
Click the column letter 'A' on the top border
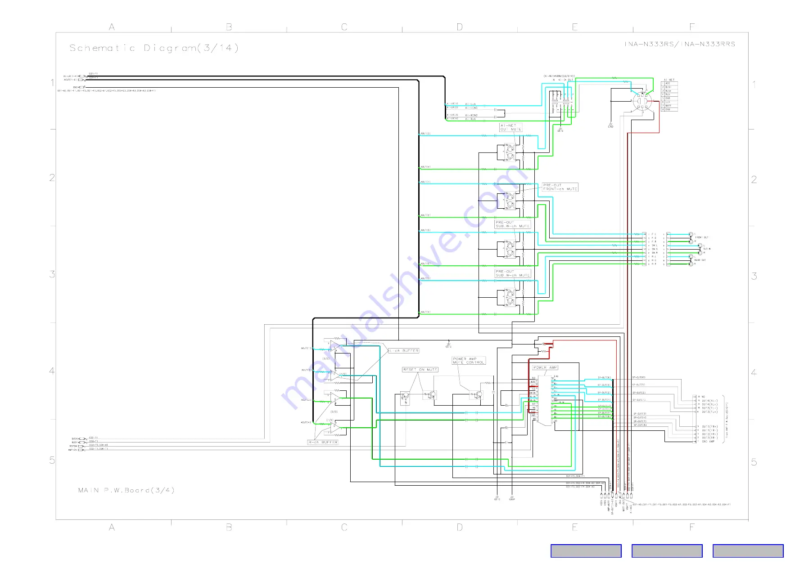coord(112,27)
